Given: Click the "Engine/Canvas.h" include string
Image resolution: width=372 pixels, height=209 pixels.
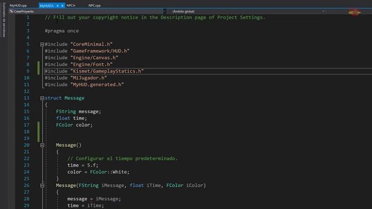Looking at the screenshot, I should click(x=94, y=57).
